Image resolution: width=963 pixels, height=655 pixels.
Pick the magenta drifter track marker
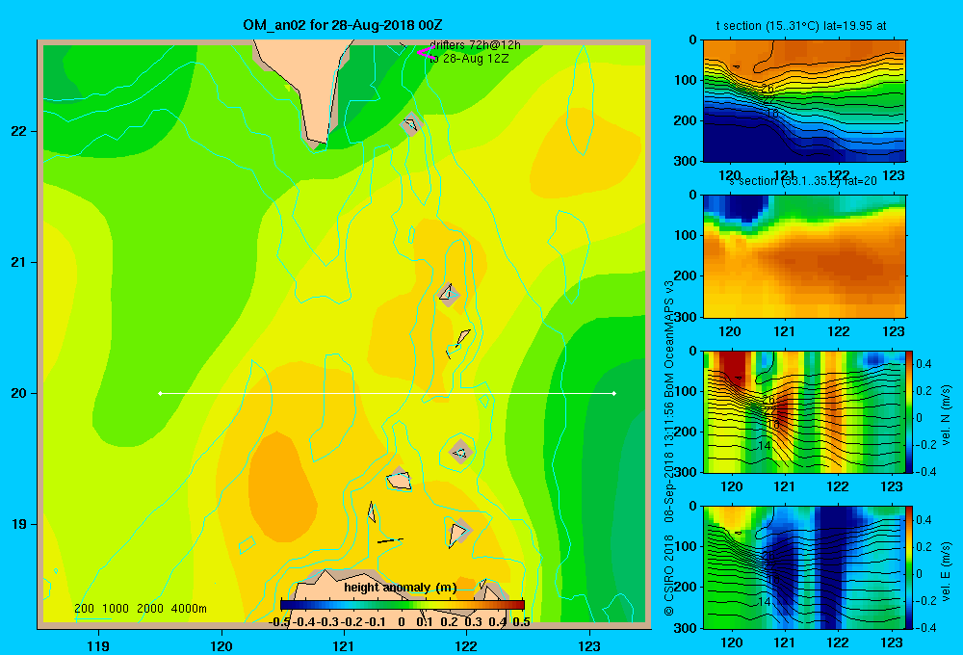point(426,52)
